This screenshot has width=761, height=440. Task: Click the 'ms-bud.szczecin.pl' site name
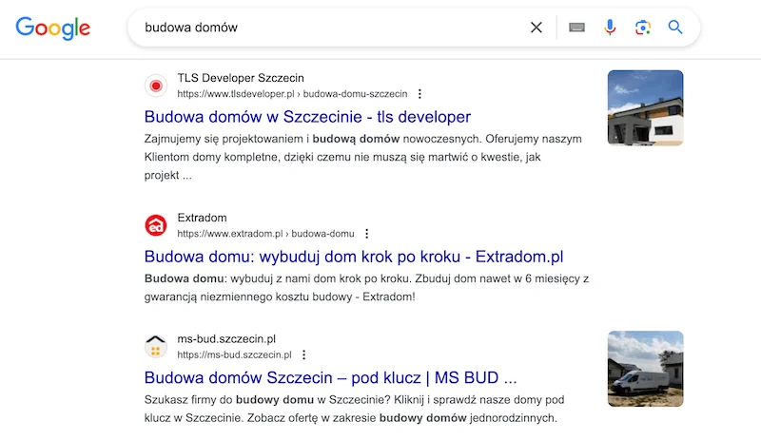(x=226, y=339)
